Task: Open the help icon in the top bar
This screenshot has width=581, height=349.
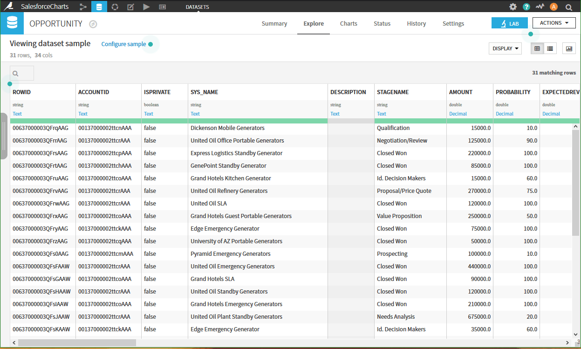Action: (x=526, y=7)
